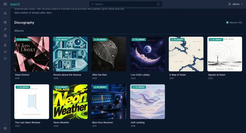The width and height of the screenshot is (246, 133).
Task: Open Signals at Dawn album cover
Action: pyautogui.click(x=225, y=54)
